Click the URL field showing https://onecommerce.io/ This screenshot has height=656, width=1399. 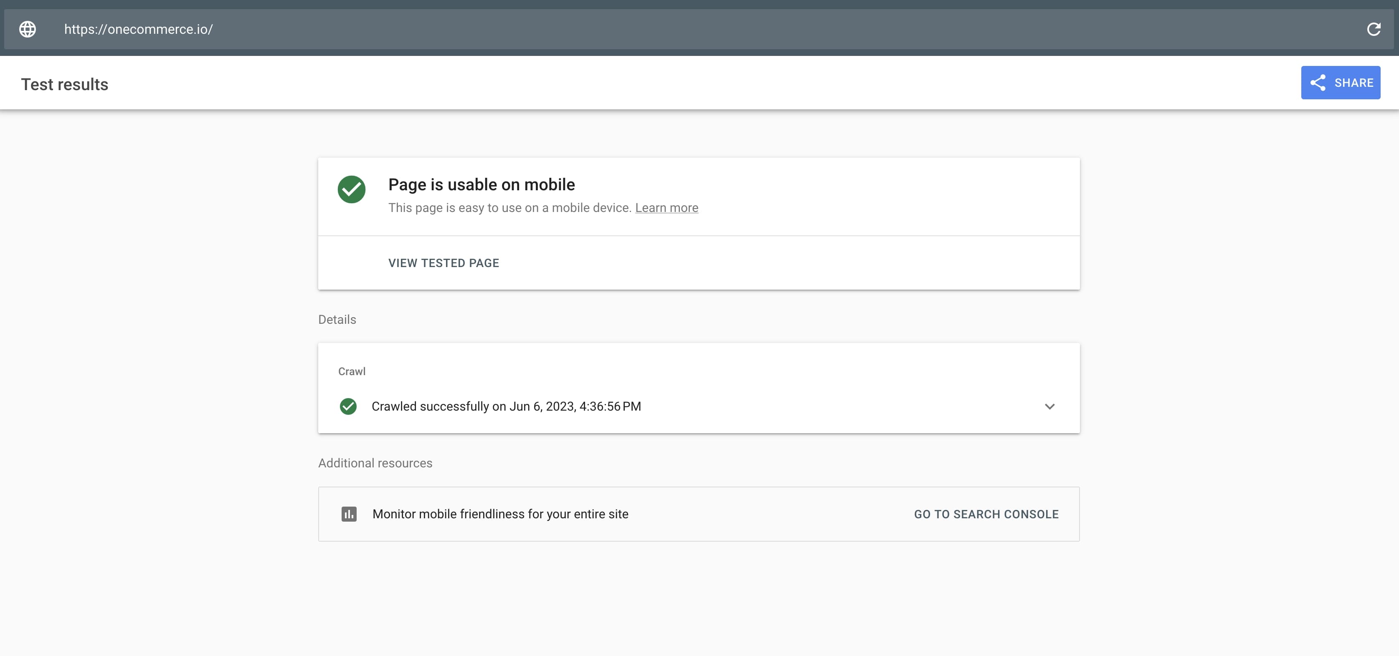click(x=699, y=29)
